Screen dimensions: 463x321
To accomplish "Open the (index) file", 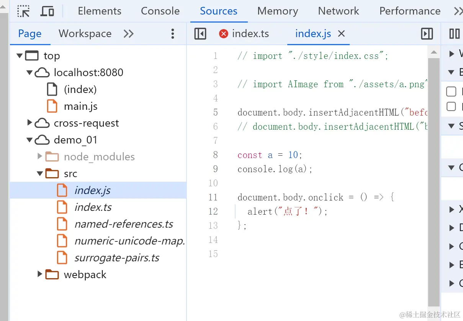I will pos(80,90).
